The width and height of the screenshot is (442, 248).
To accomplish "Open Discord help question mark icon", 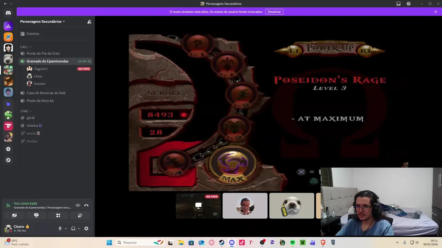I will [409, 4].
